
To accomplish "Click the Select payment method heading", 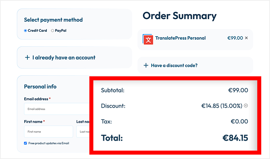I will (53, 19).
